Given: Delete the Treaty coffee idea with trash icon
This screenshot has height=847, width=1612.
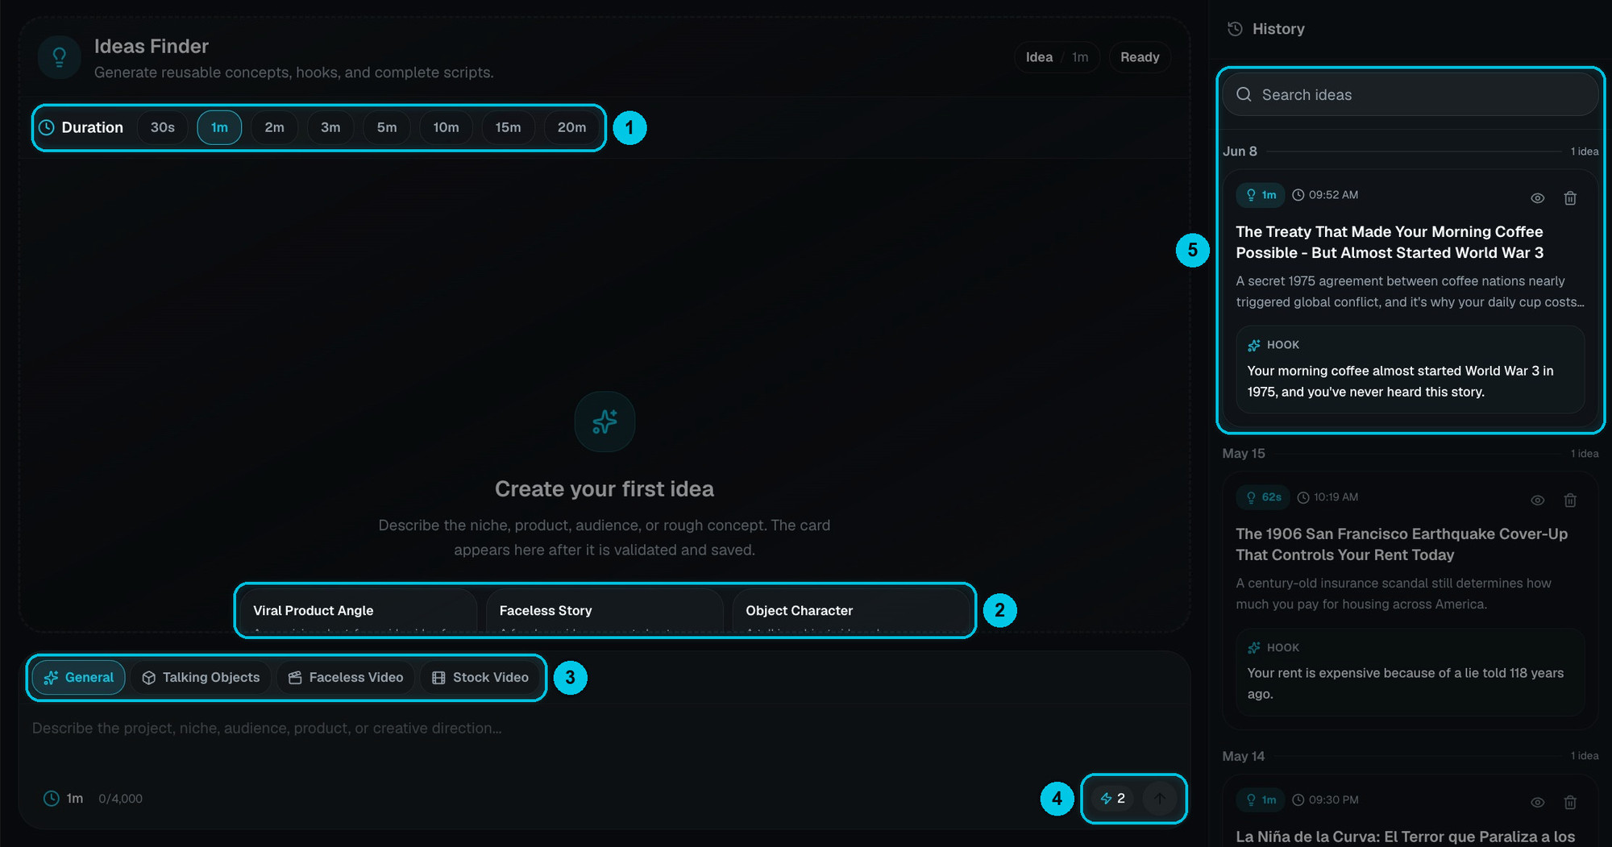Looking at the screenshot, I should [1570, 198].
